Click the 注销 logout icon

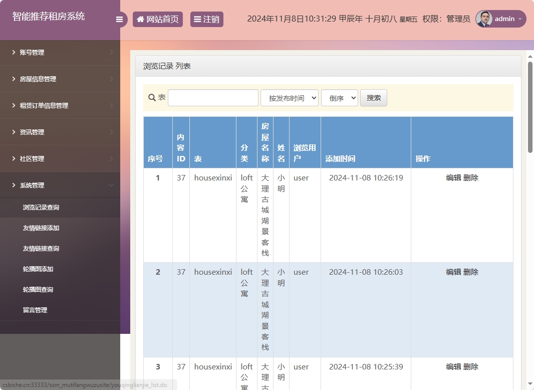coord(198,19)
